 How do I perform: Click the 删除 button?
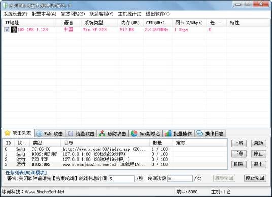(239, 164)
